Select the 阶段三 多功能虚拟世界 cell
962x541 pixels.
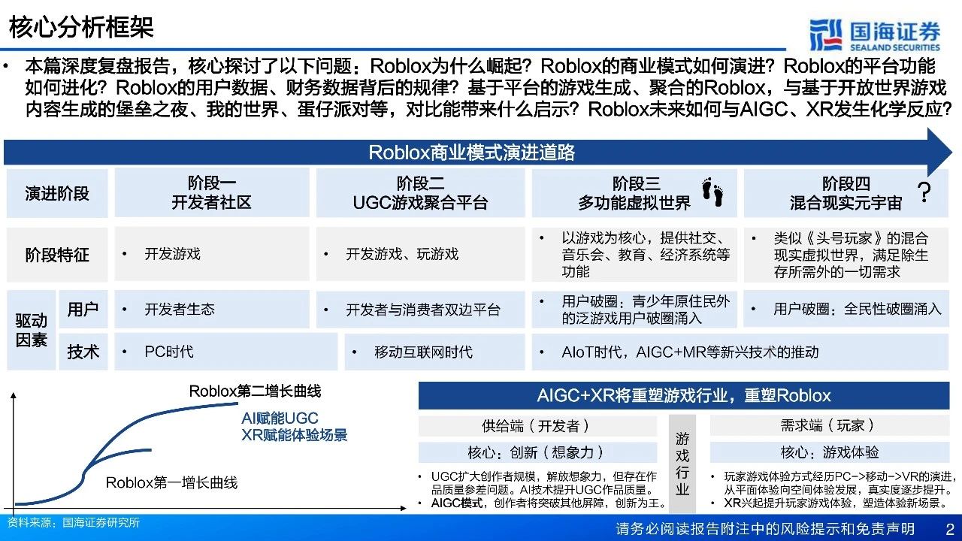(x=634, y=193)
